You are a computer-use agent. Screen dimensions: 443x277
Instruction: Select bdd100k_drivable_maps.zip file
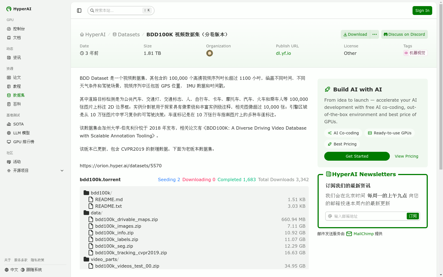point(194,219)
